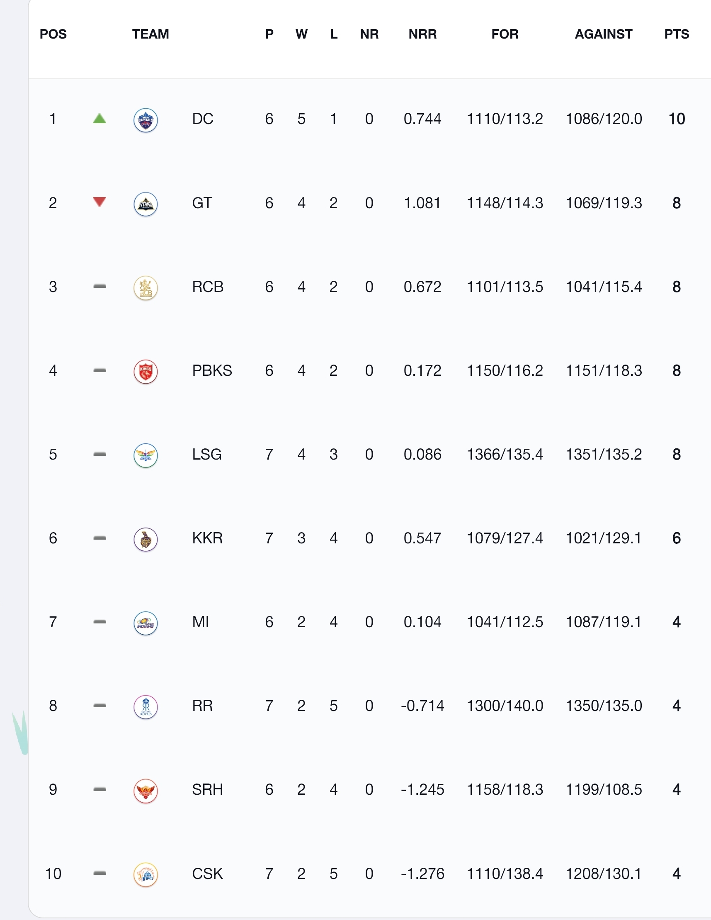This screenshot has height=920, width=711.
Task: Open the CSK team name link
Action: click(207, 874)
